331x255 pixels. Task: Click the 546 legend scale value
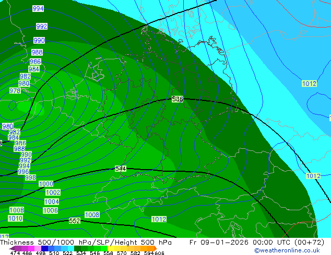(x=94, y=253)
